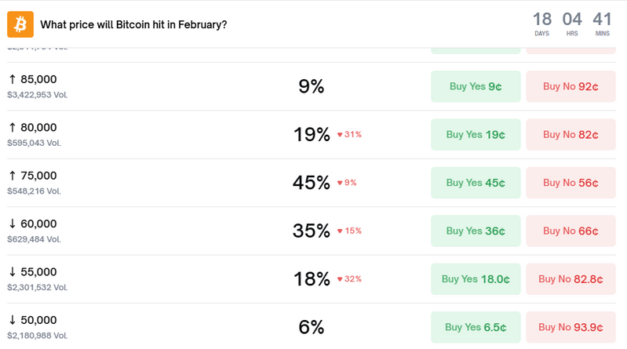Click the market title about Bitcoin February
Viewport: 627px width, 349px height.
(x=133, y=25)
